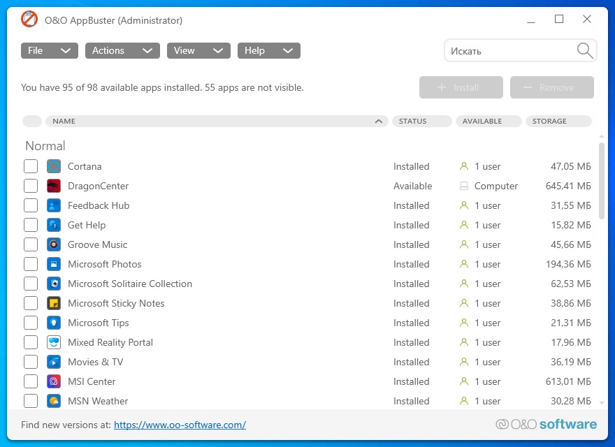Click the search magnifier icon
Viewport: 615px width, 447px height.
click(x=585, y=50)
